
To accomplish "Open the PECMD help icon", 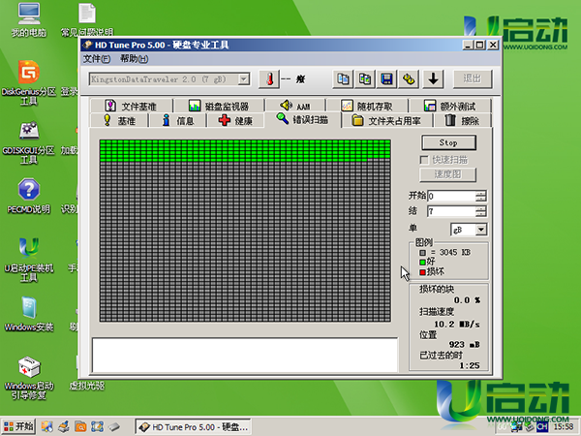I will coord(28,197).
